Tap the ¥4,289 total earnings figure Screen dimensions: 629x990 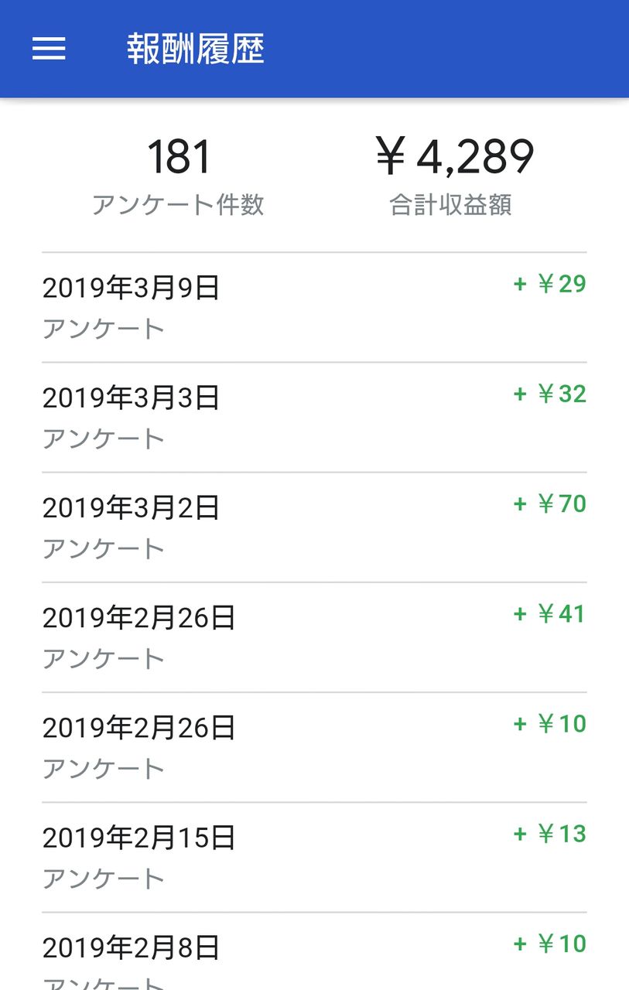tap(455, 156)
